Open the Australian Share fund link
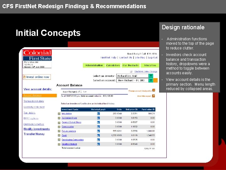 [69, 118]
